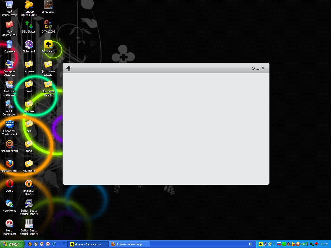Open the пуск Start menu button
The width and height of the screenshot is (331, 248).
tap(12, 244)
